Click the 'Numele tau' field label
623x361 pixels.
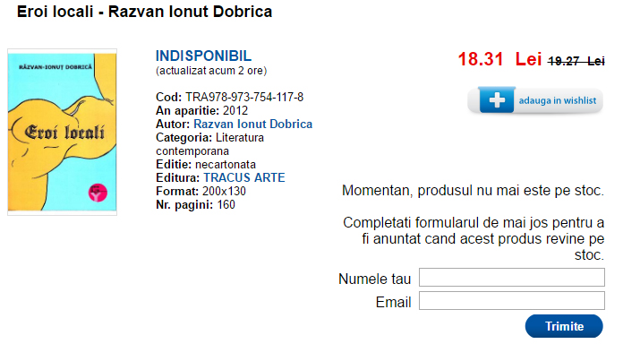[x=374, y=279]
